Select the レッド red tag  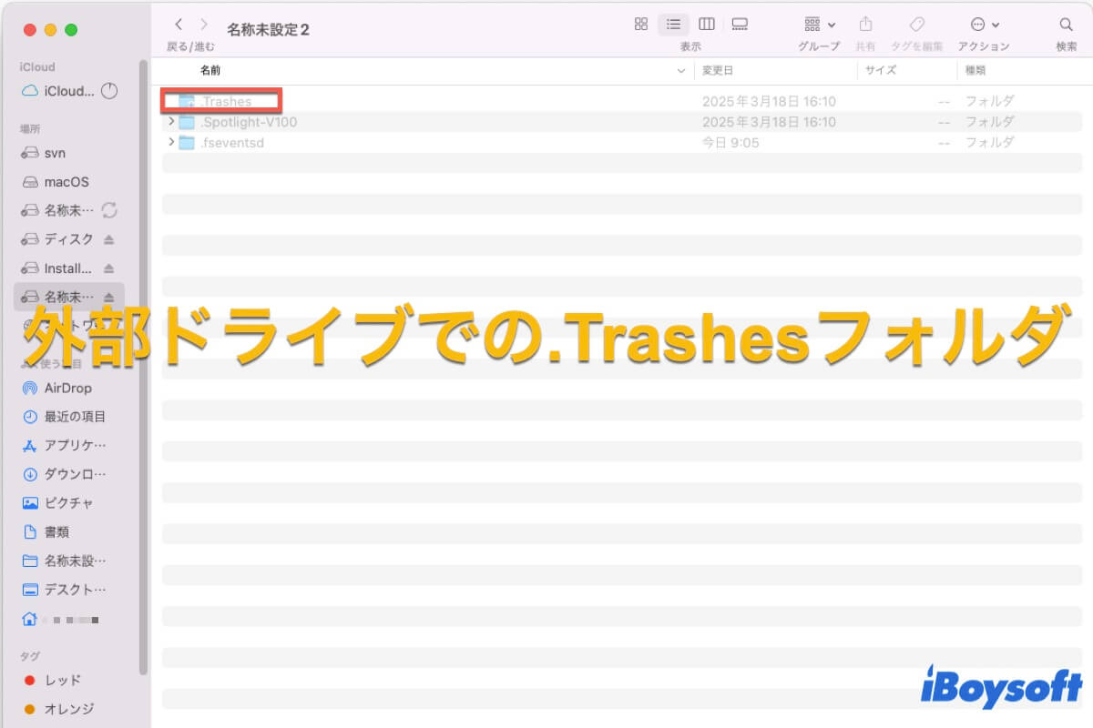(62, 680)
